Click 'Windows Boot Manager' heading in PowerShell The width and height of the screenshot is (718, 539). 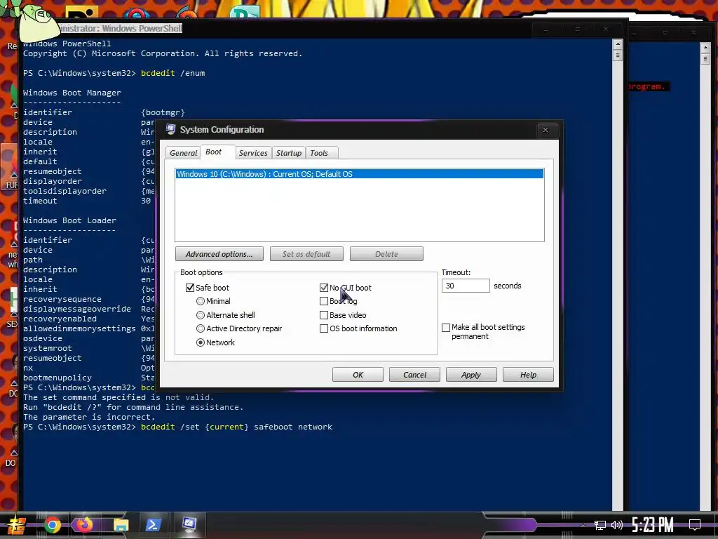click(x=72, y=93)
